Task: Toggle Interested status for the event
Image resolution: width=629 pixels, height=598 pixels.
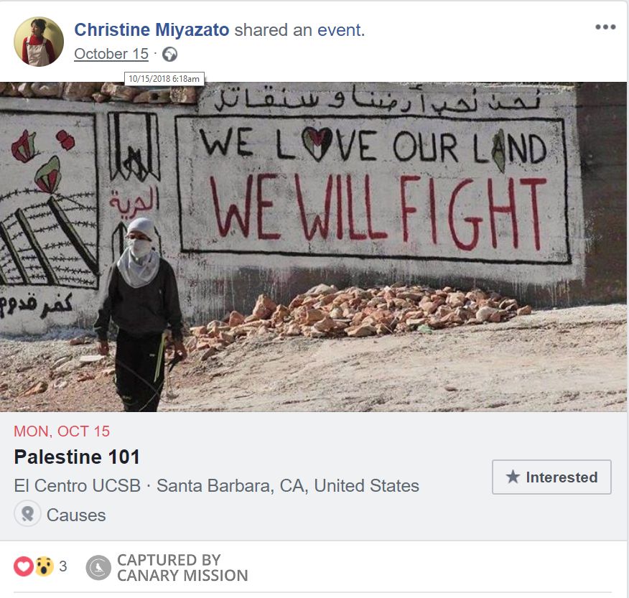Action: click(x=553, y=477)
